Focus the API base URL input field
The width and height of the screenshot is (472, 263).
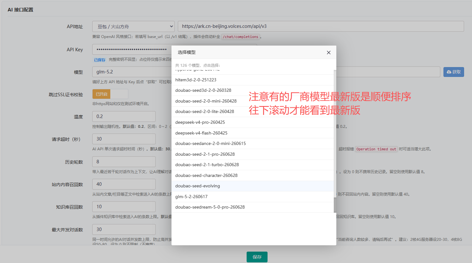[321, 26]
